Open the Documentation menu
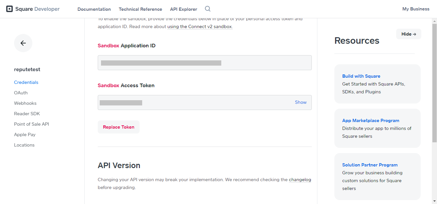Image resolution: width=437 pixels, height=204 pixels. pyautogui.click(x=94, y=9)
